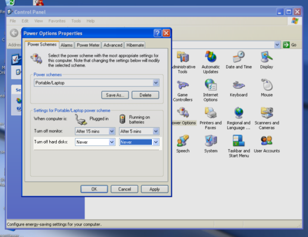Open the Scanners and Cameras icon
308x237 pixels.
[267, 118]
